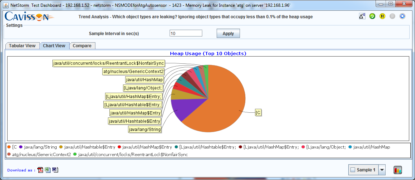This screenshot has height=180, width=415.
Task: Click the pink [Ljava/lang/Object; legend swatch
Action: pyautogui.click(x=303, y=147)
